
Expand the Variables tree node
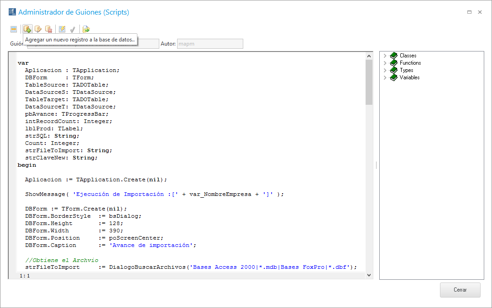(x=385, y=77)
